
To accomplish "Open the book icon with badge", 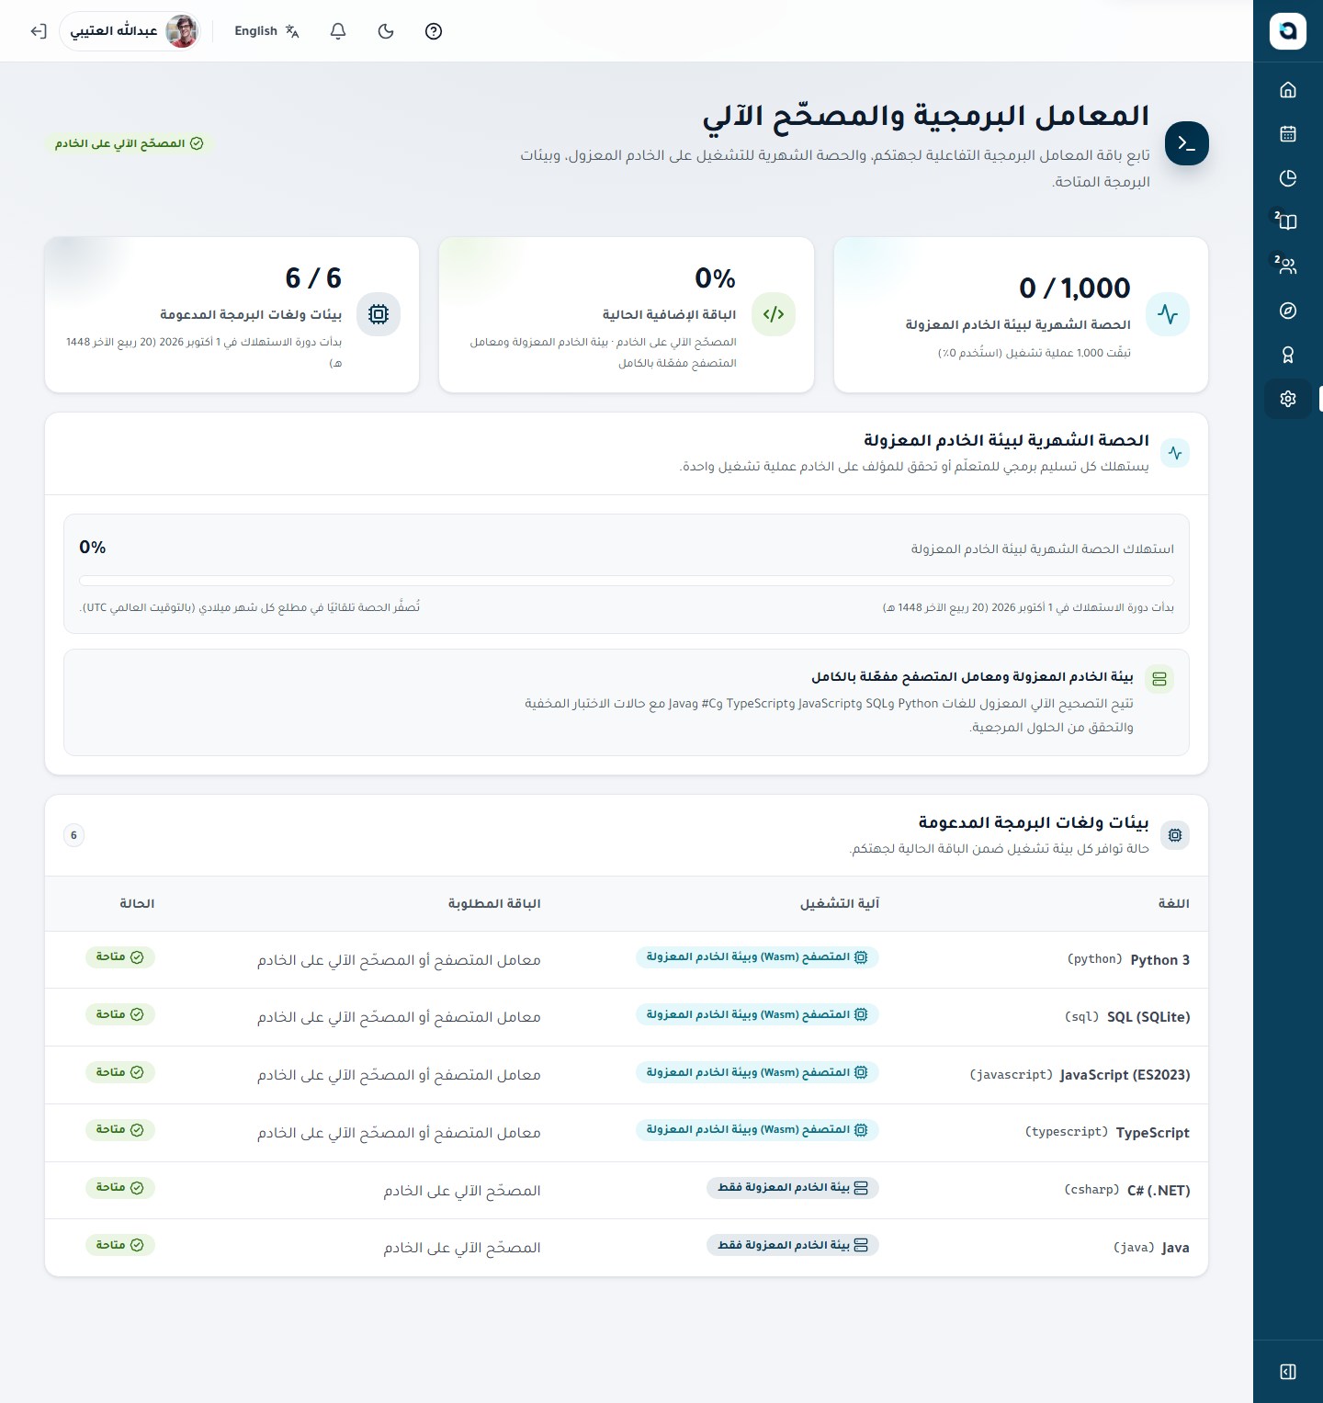I will [1288, 221].
